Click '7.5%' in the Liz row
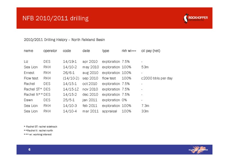This screenshot has height=162, width=229. [x=126, y=62]
